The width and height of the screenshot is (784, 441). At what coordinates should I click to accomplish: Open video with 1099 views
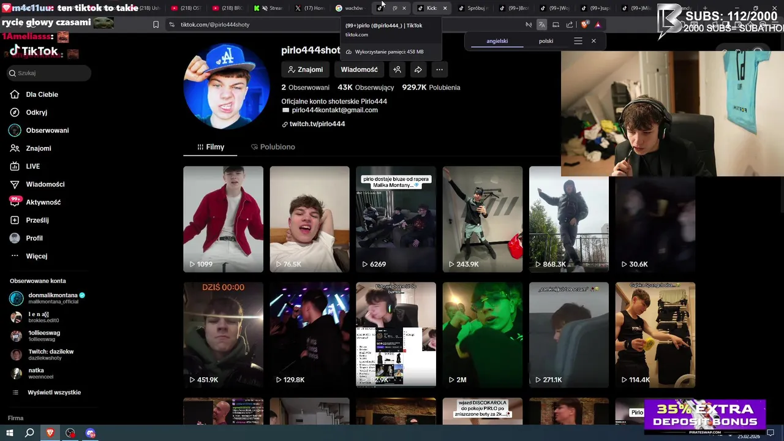click(x=223, y=219)
